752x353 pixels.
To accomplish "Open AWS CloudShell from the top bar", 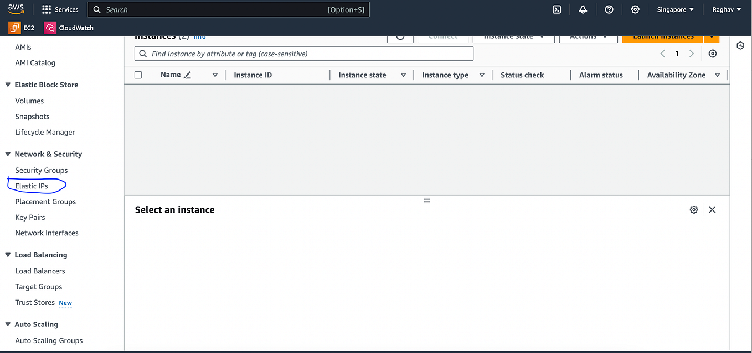I will [x=557, y=9].
